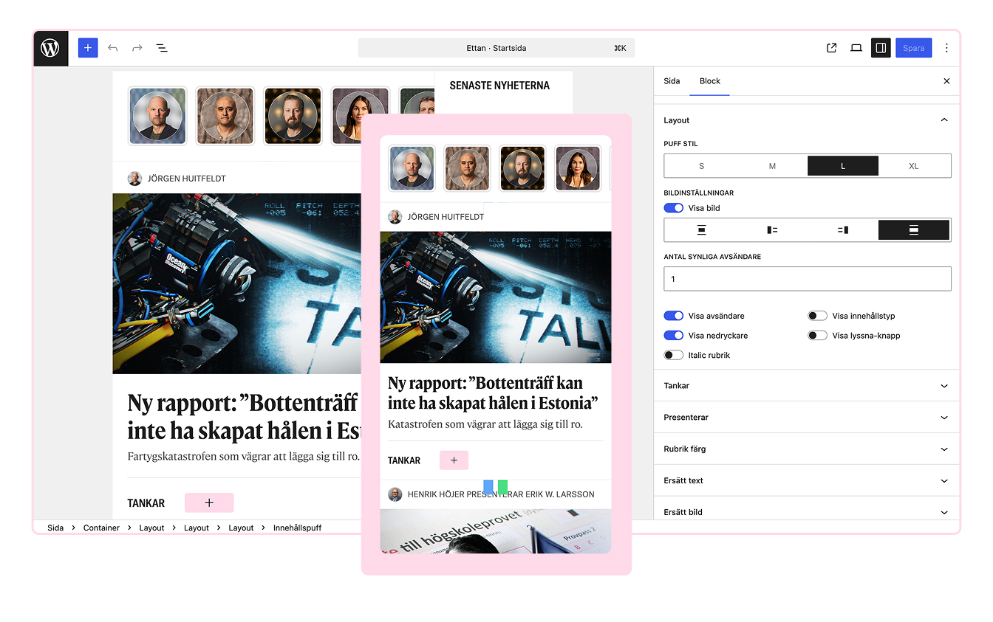Expand the Rubrik färg section
The image size is (993, 622).
pyautogui.click(x=806, y=449)
